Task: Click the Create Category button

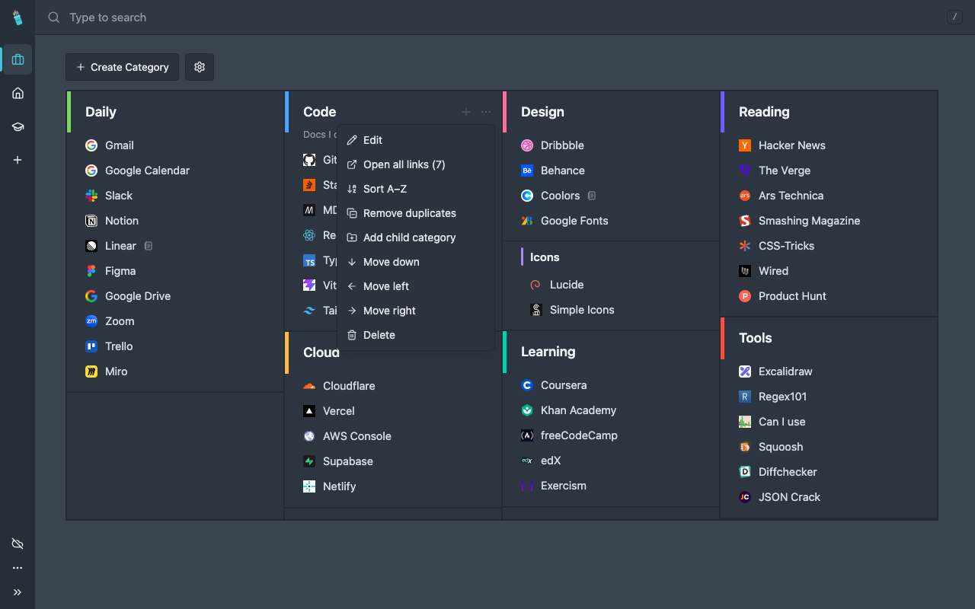Action: (122, 67)
